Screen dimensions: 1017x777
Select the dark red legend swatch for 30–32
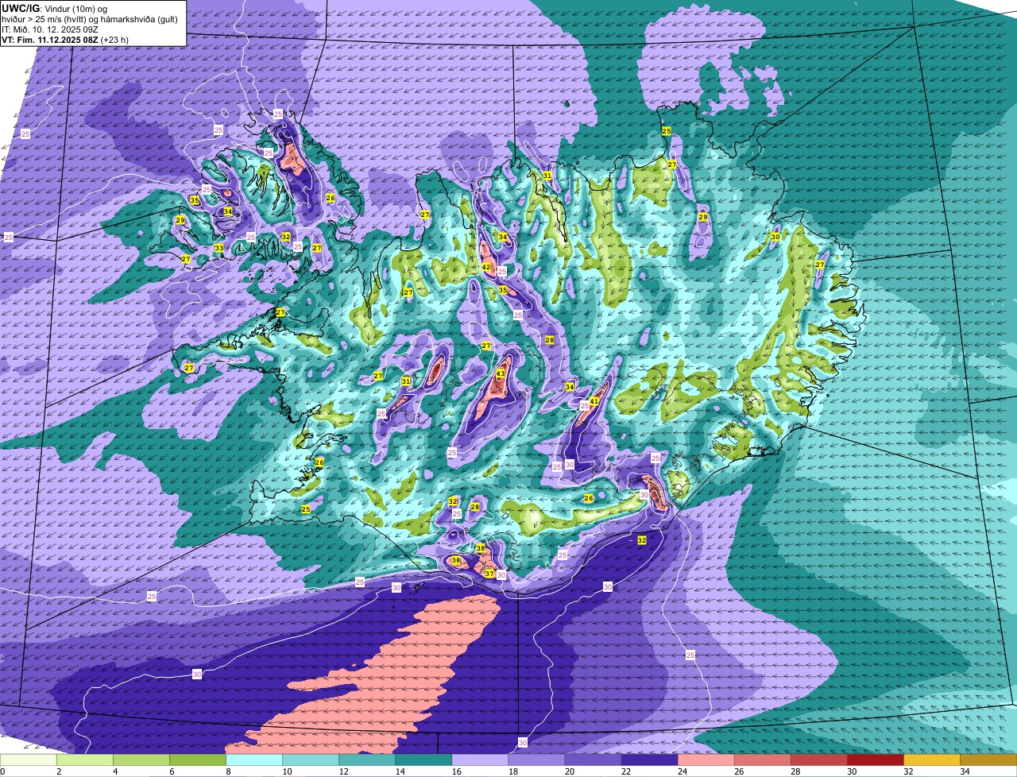[875, 760]
